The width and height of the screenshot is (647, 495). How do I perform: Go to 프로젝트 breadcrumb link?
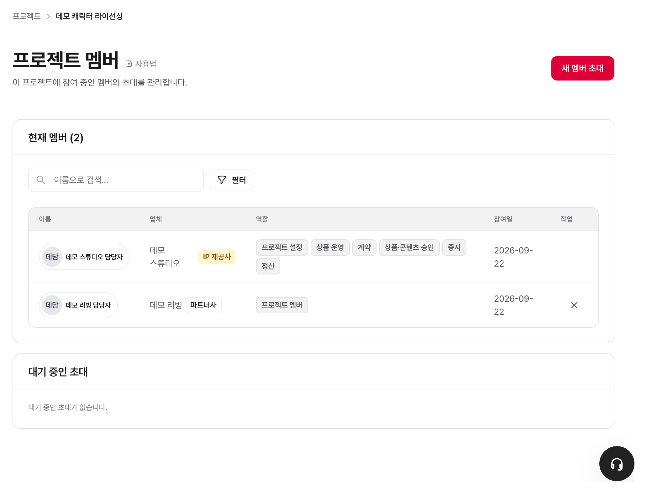pos(27,16)
